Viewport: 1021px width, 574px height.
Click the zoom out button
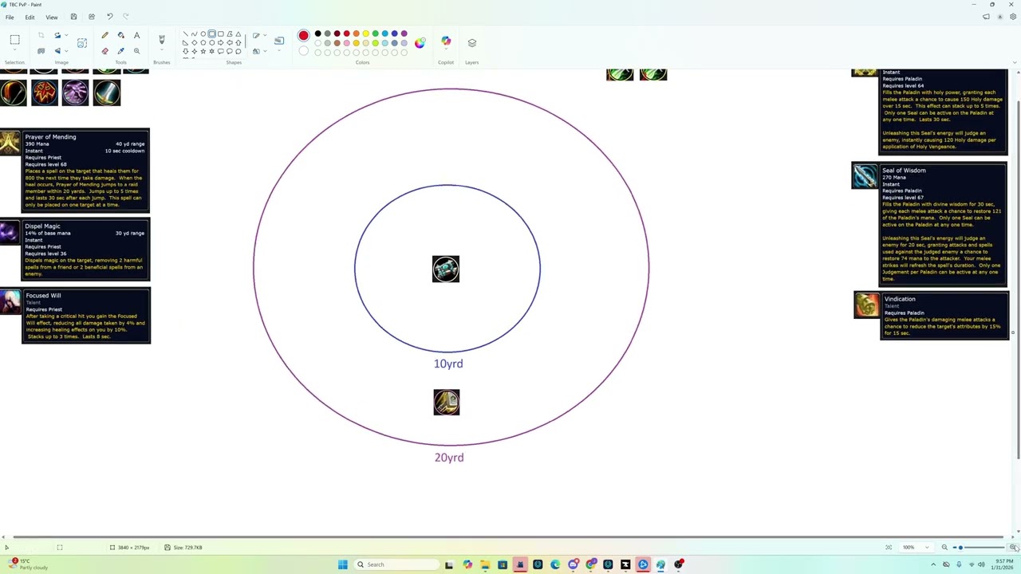[x=944, y=548]
